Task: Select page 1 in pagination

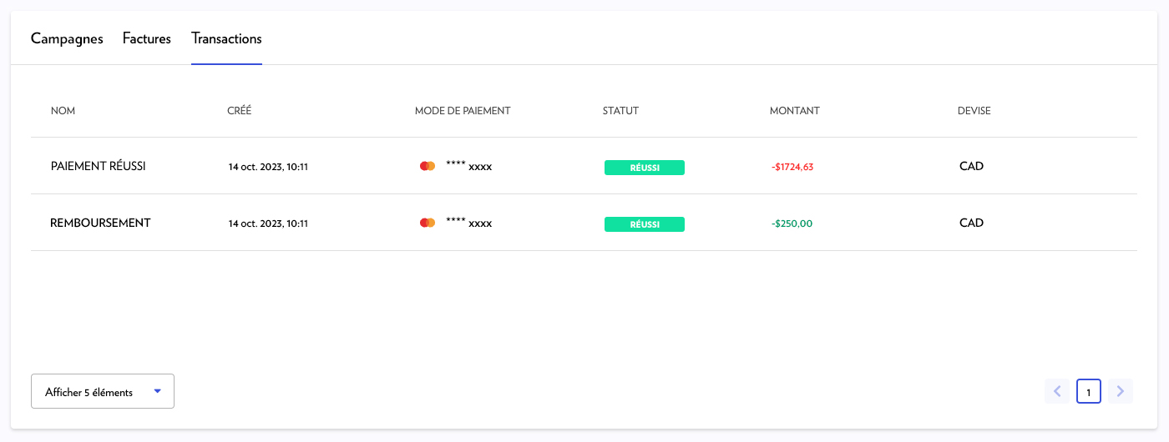Action: [1089, 391]
